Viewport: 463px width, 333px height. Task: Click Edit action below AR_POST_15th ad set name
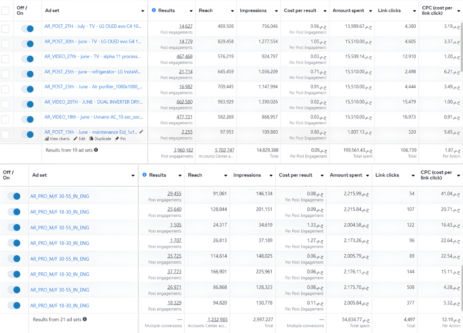[79, 139]
